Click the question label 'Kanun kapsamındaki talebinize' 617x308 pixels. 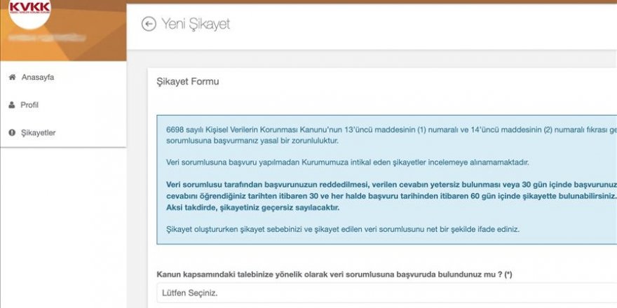tap(334, 274)
